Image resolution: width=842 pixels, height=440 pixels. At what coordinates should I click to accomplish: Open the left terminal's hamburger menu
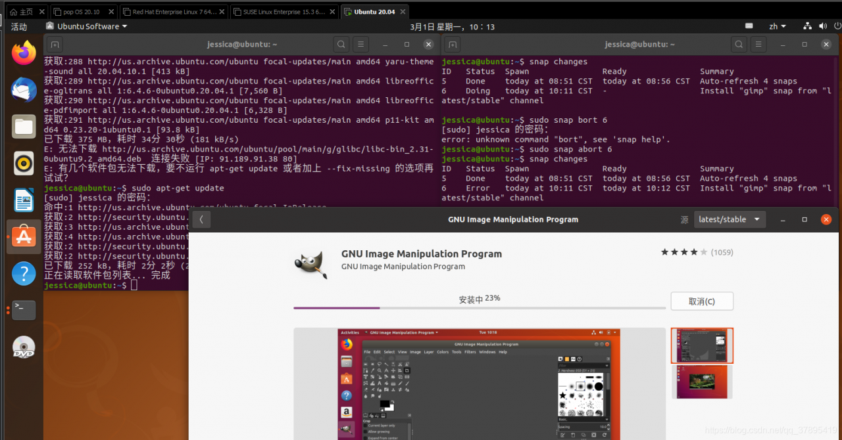click(360, 45)
